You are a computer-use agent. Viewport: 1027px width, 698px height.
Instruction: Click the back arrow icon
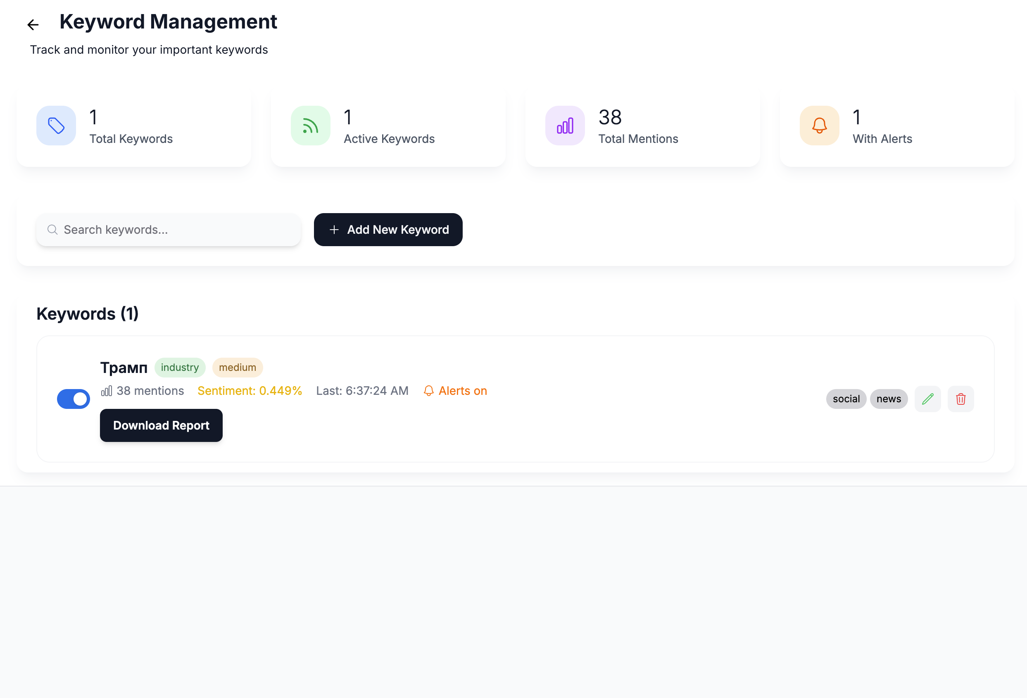[33, 25]
